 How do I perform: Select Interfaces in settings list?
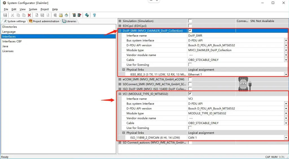[58, 36]
